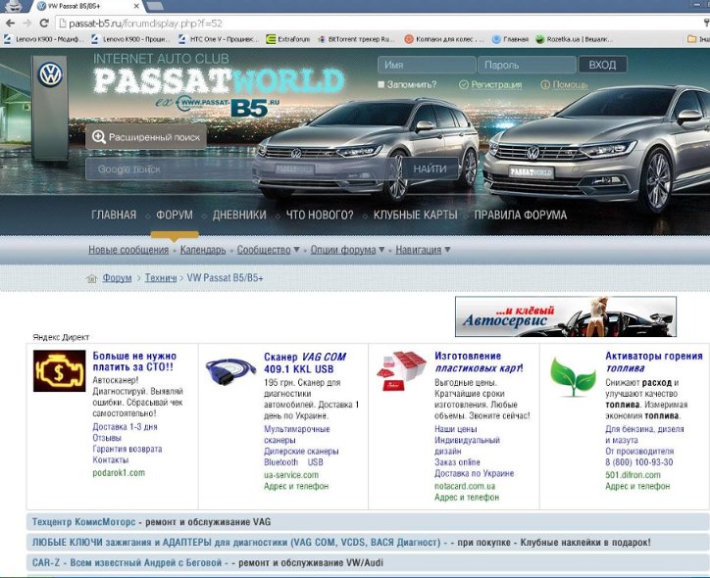This screenshot has width=710, height=578.
Task: Close the VW Passat B5/B5+ browser tab
Action: [x=136, y=6]
